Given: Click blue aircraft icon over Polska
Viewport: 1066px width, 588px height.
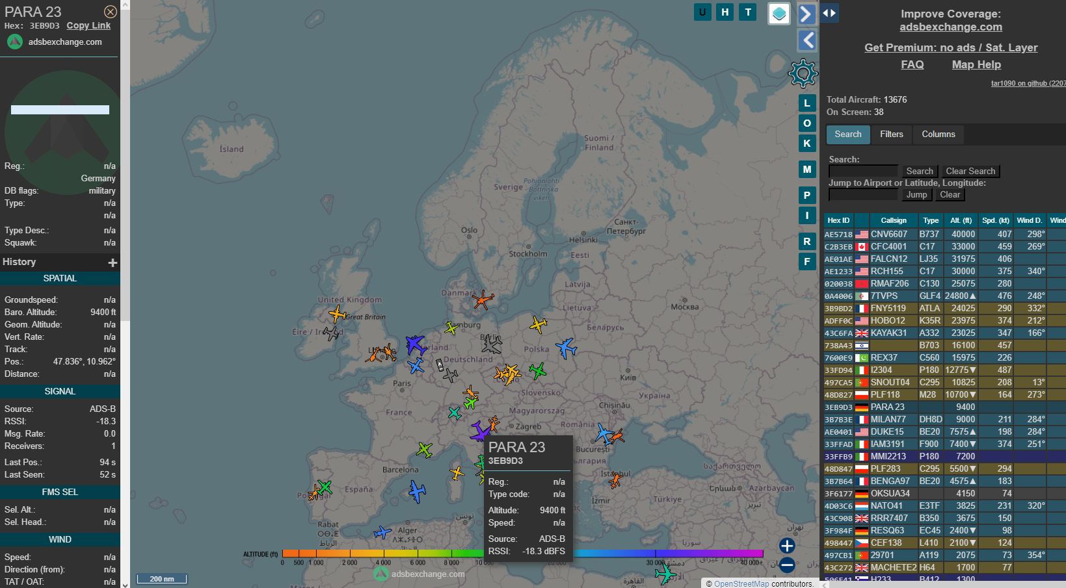Looking at the screenshot, I should tap(566, 348).
